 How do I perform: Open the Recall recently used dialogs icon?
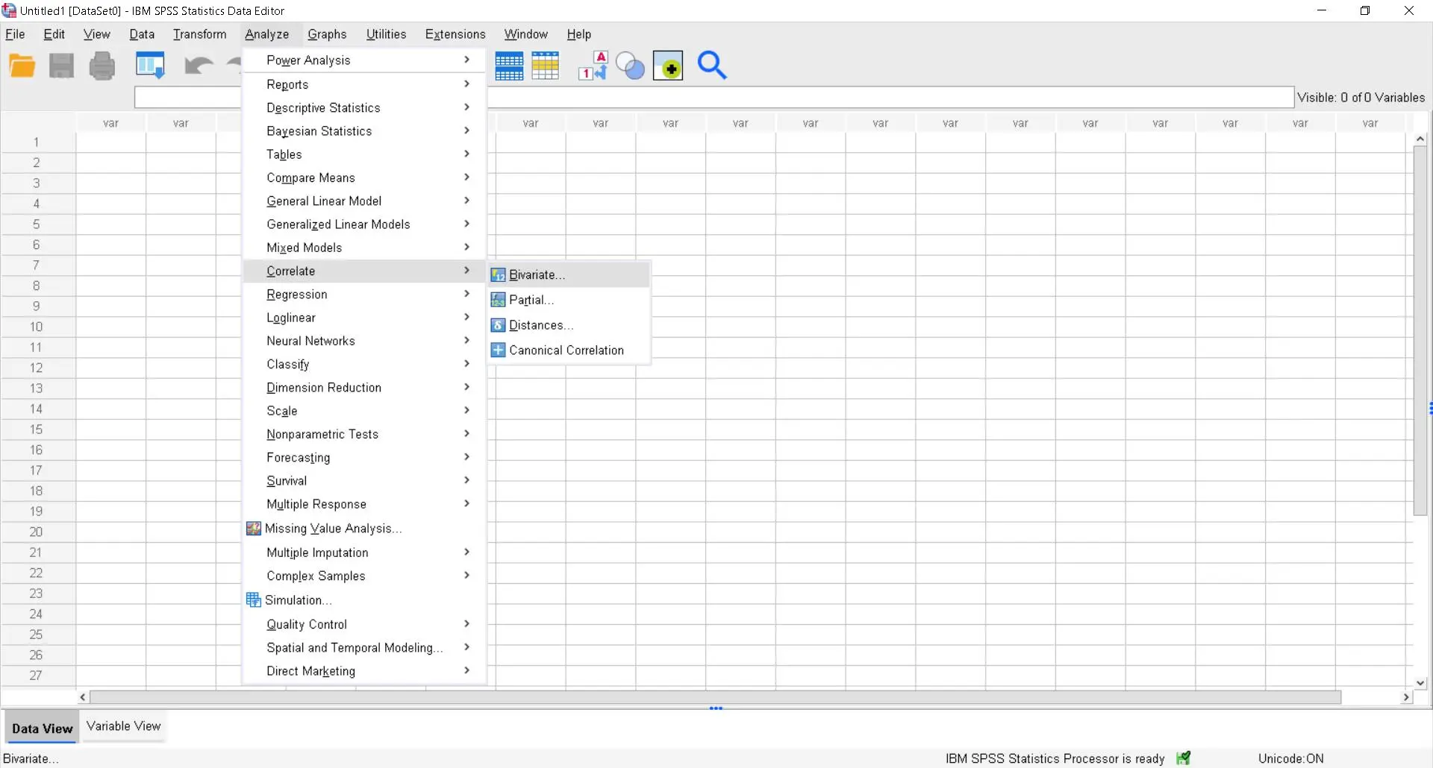(x=150, y=66)
